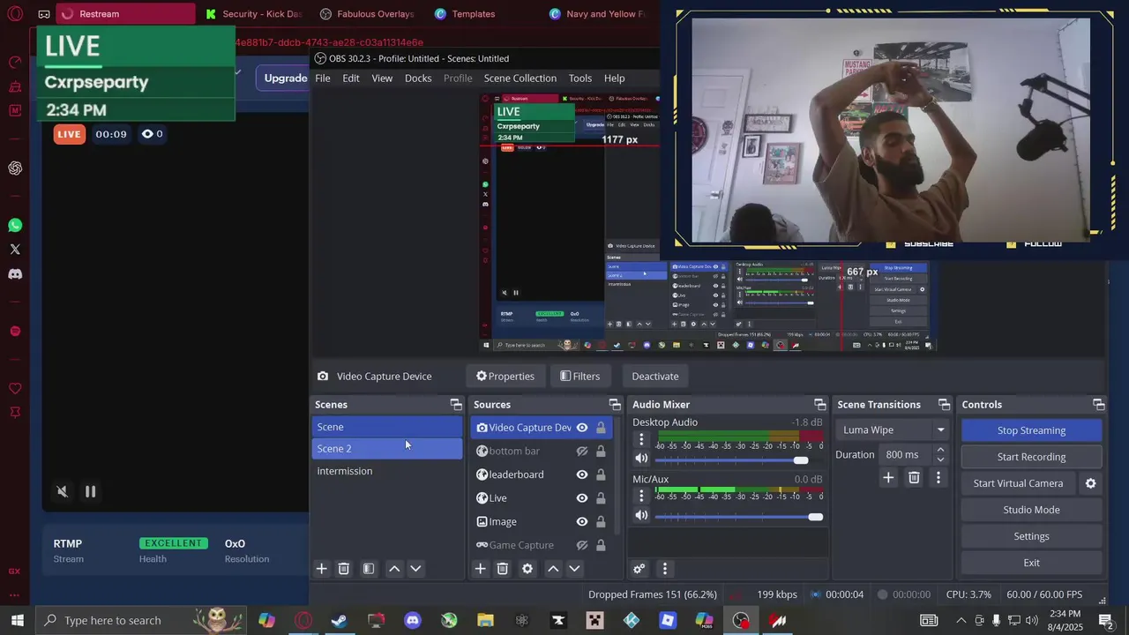Move scene down in Scenes panel
This screenshot has height=635, width=1129.
(x=415, y=569)
